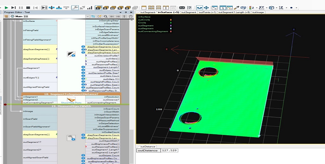Select the 19. MeasureObjectWidth filter header
Viewport: 325px width, 164px height.
(x=71, y=106)
